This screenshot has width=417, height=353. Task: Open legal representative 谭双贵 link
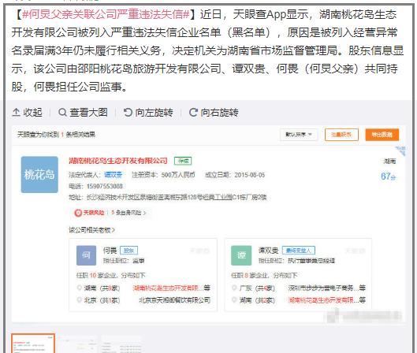pyautogui.click(x=113, y=175)
